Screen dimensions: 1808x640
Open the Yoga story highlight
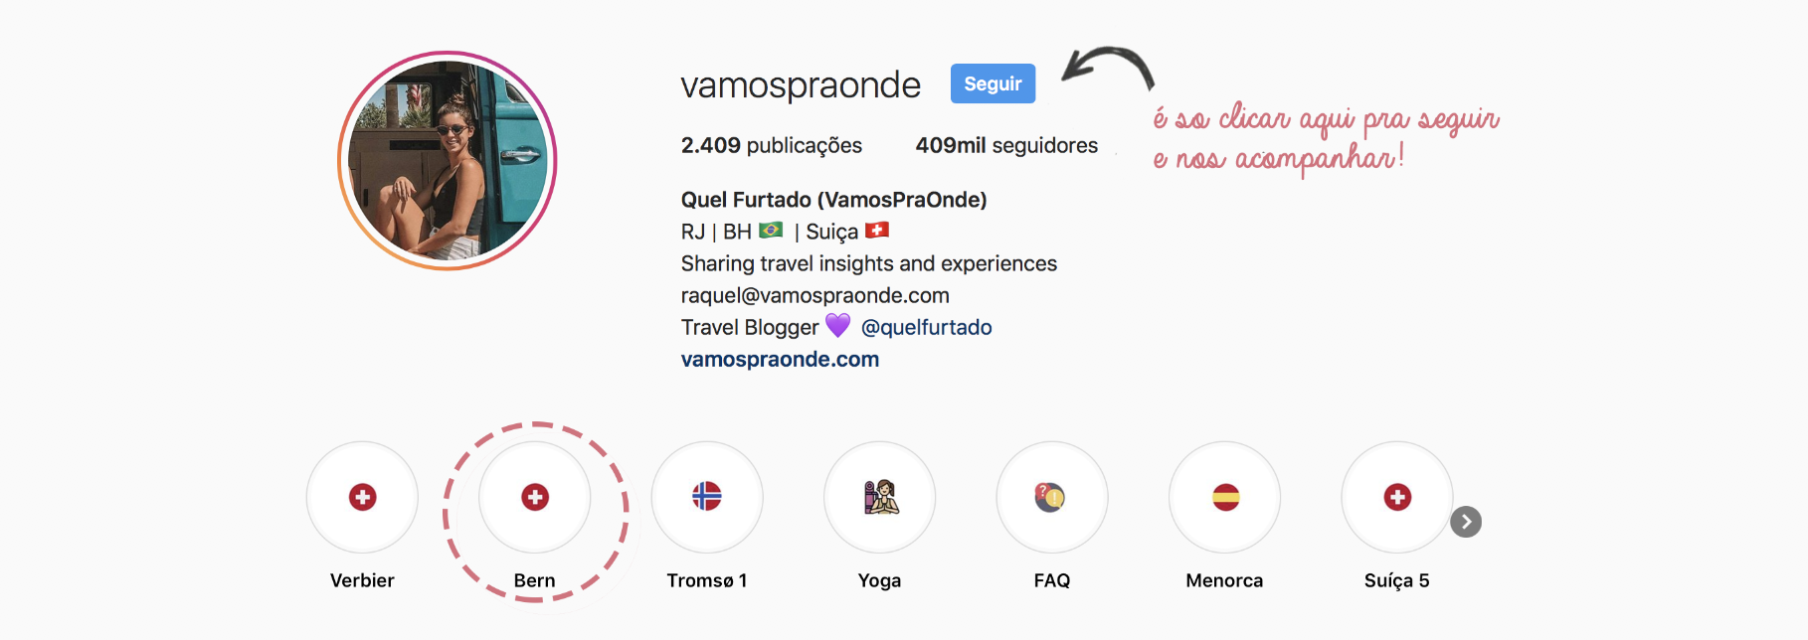(x=880, y=497)
